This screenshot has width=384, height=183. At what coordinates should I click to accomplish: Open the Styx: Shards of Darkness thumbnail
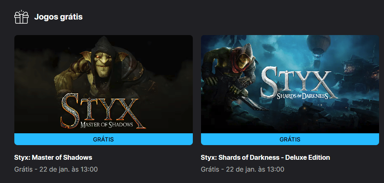290,84
